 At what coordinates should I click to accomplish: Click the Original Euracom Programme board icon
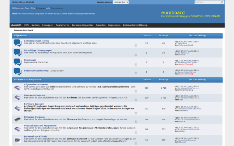click(x=18, y=129)
